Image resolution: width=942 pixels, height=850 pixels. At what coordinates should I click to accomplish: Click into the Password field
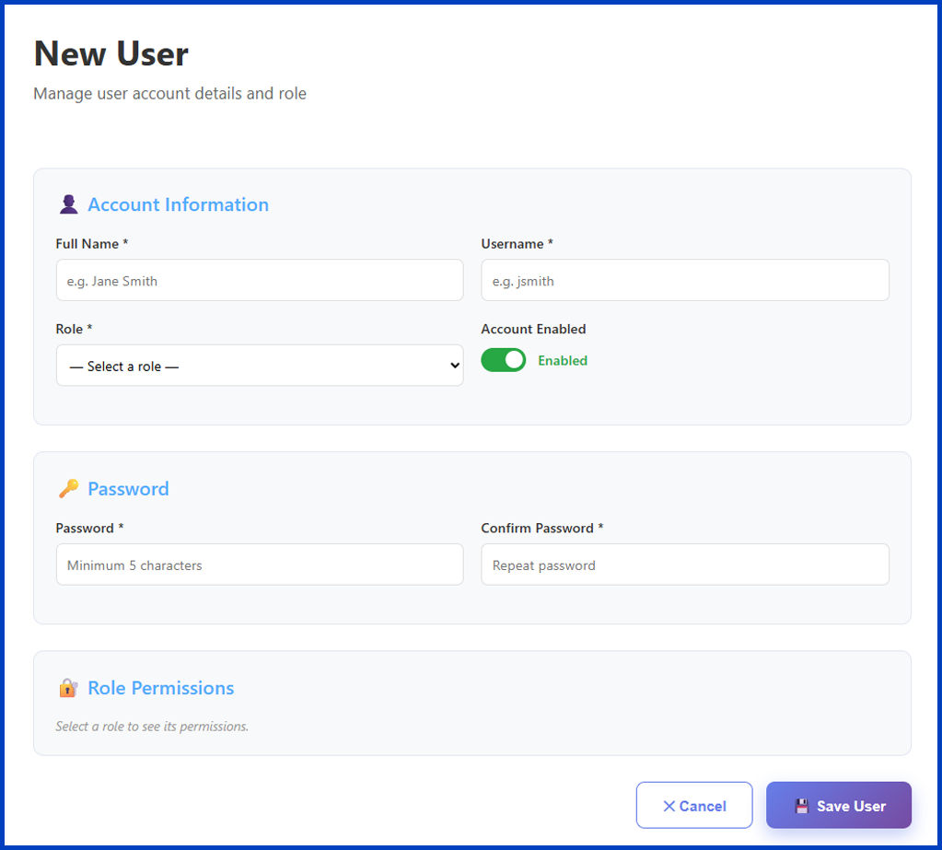tap(260, 565)
